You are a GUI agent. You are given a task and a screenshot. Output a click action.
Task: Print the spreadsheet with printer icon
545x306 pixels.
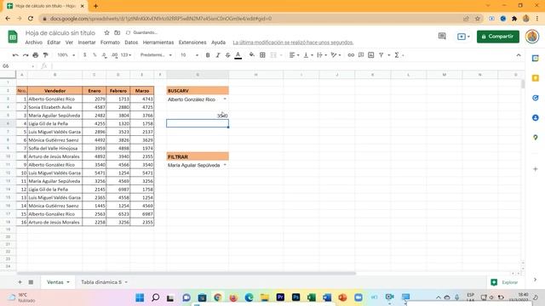coord(36,55)
